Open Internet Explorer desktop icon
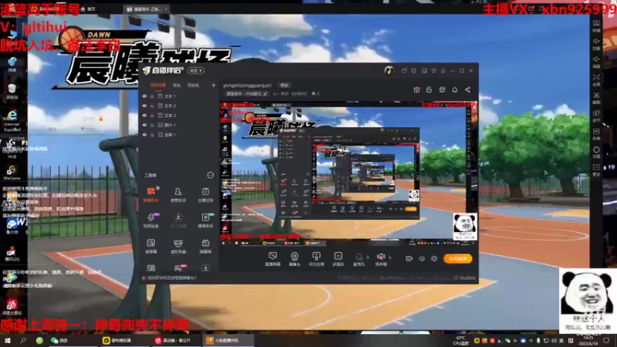 tap(12, 120)
